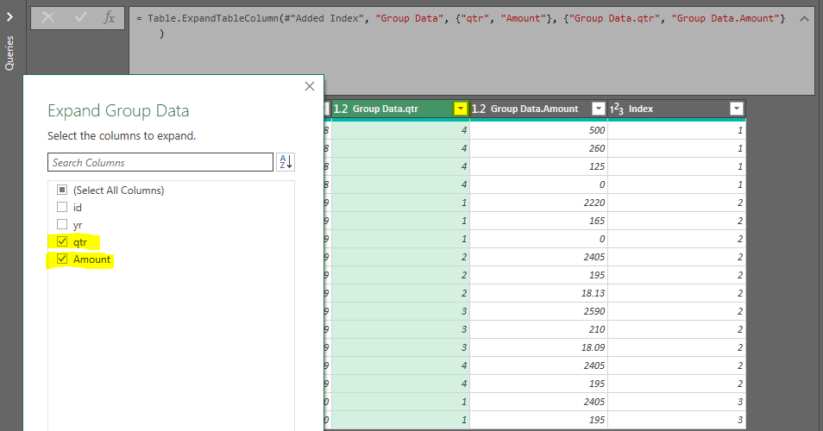Open the Group Data.Amount filter dropdown
Screen dimensions: 823x431
[599, 109]
